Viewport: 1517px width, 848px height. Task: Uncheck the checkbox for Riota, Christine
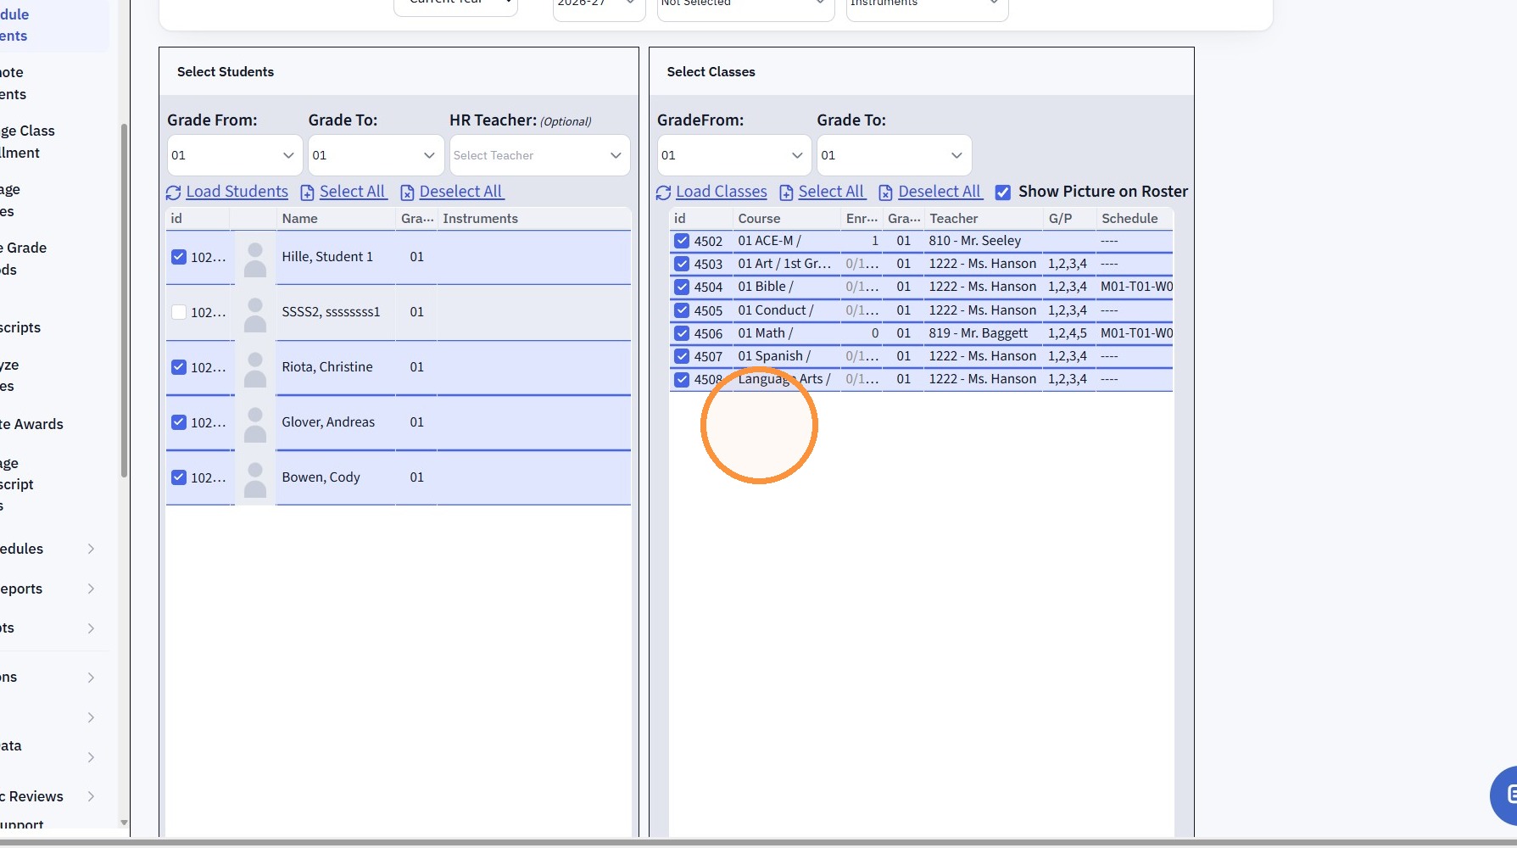click(179, 367)
